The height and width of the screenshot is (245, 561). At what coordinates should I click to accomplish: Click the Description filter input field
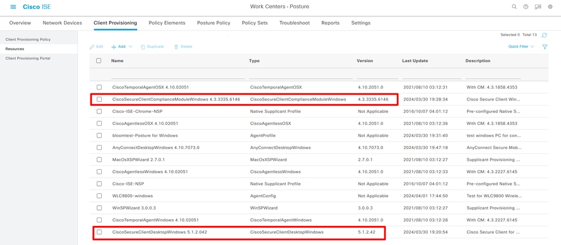click(493, 75)
